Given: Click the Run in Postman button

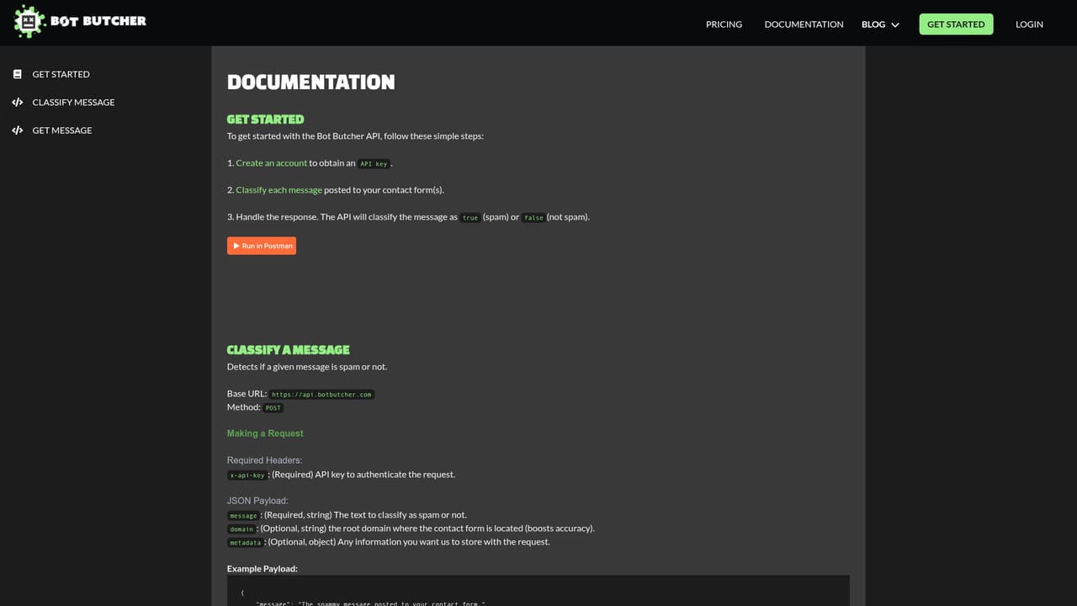Looking at the screenshot, I should coord(262,246).
